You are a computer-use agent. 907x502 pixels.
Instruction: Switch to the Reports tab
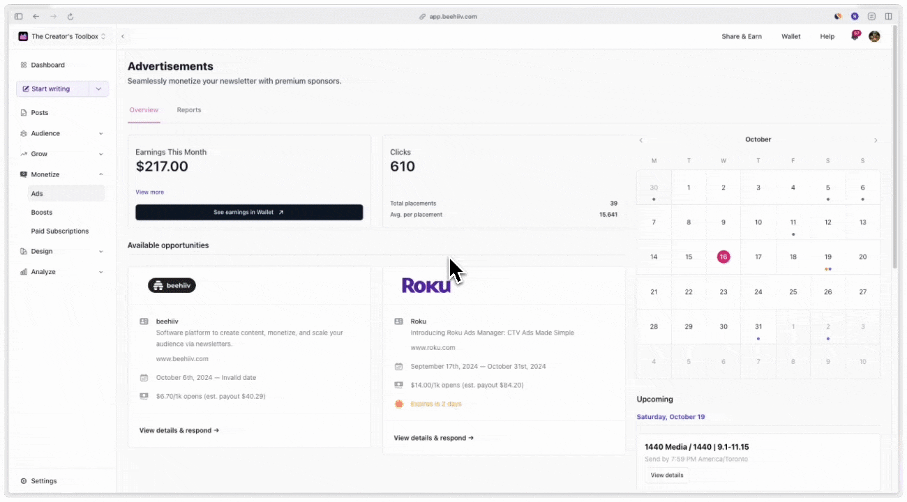189,110
